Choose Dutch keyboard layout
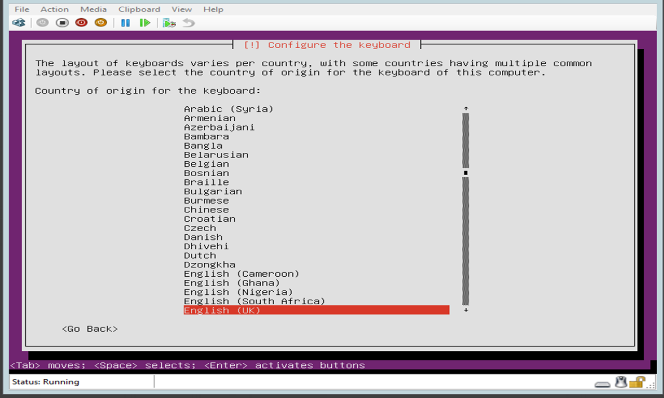This screenshot has height=398, width=664. click(x=317, y=255)
